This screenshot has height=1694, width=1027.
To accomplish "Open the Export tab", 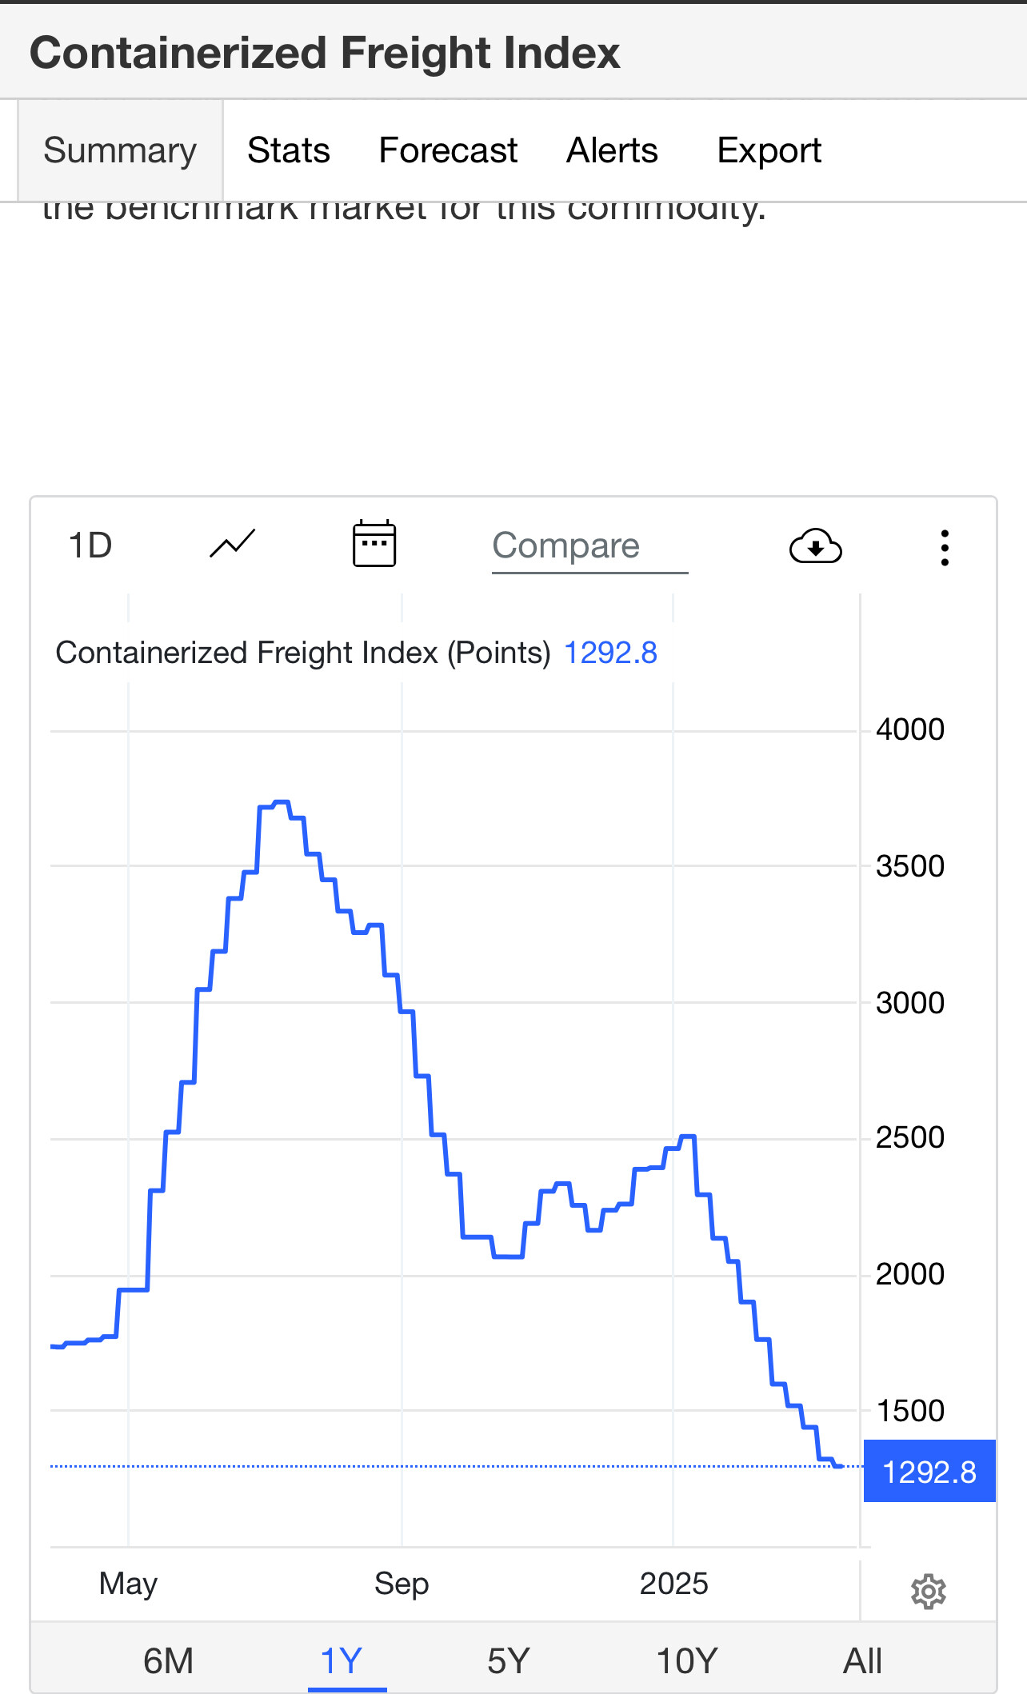I will (769, 150).
